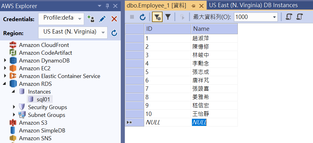The height and width of the screenshot is (143, 313).
Task: Click the first script toolbar icon
Action: click(x=288, y=17)
